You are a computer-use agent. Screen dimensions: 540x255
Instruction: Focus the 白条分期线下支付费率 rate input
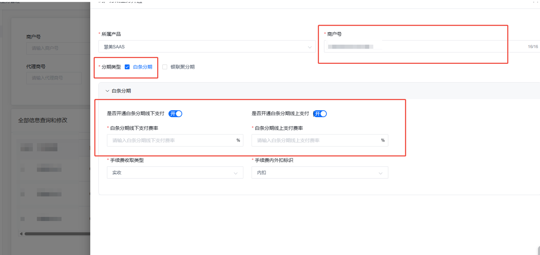(x=171, y=140)
